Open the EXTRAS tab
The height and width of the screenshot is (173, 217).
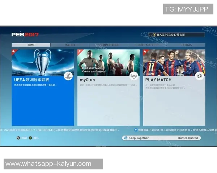[186, 45]
